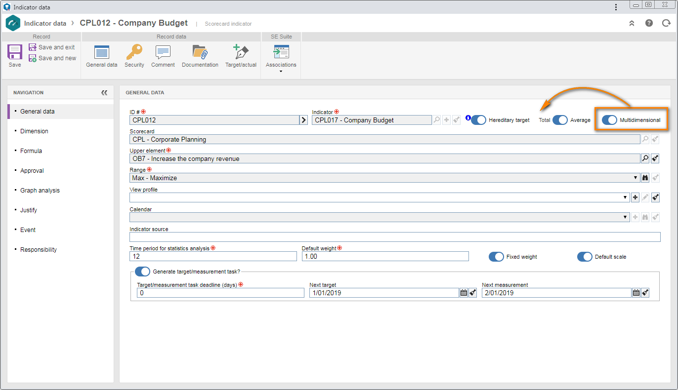Click the Save floppy disk icon
This screenshot has width=678, height=390.
tap(15, 52)
